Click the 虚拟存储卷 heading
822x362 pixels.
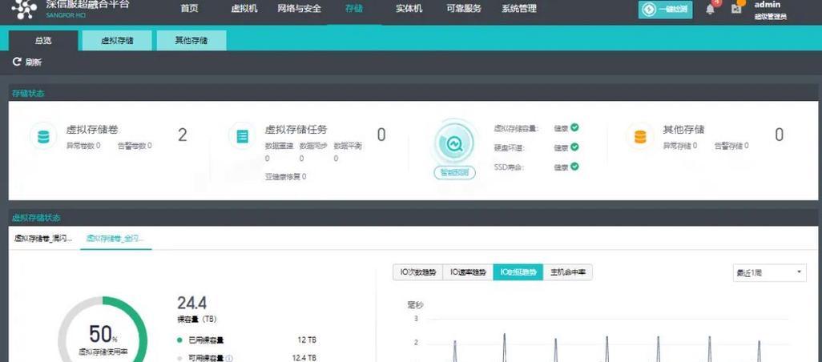(92, 130)
